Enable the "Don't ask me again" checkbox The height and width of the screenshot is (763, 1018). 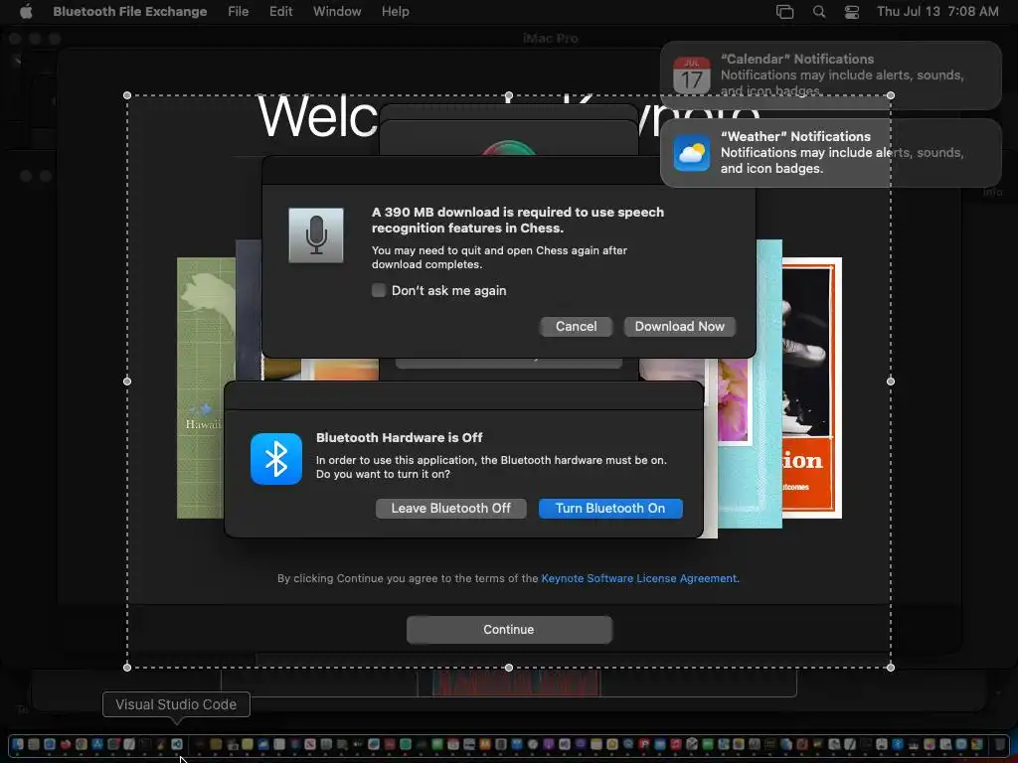click(x=379, y=290)
